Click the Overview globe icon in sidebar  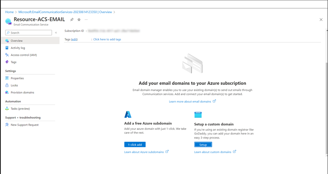pos(7,41)
